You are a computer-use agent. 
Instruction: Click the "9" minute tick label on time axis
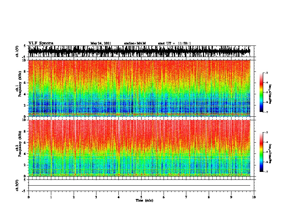pos(231,197)
